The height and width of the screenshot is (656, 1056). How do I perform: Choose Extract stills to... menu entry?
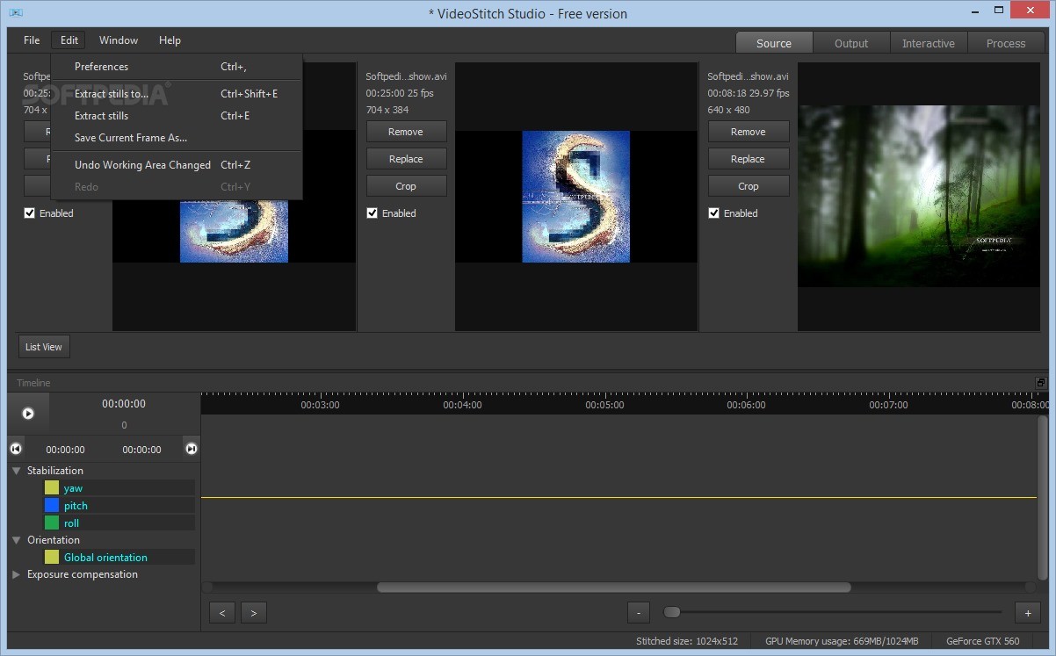pos(177,94)
